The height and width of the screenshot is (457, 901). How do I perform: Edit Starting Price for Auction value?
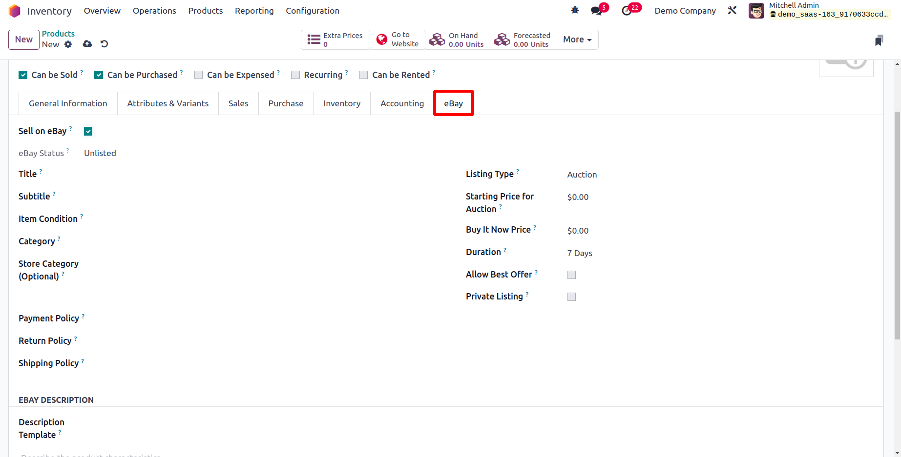720,197
